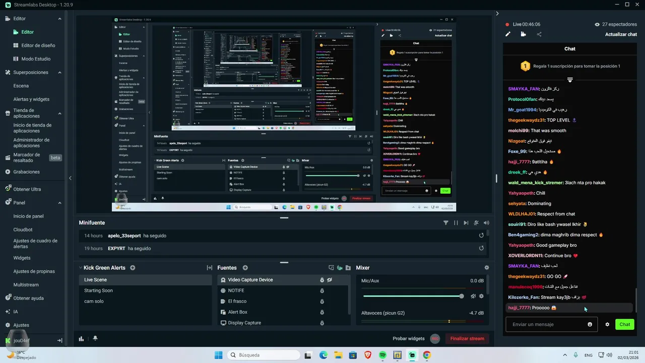Open the scene transitions icon
This screenshot has height=363, width=645.
[x=210, y=268]
